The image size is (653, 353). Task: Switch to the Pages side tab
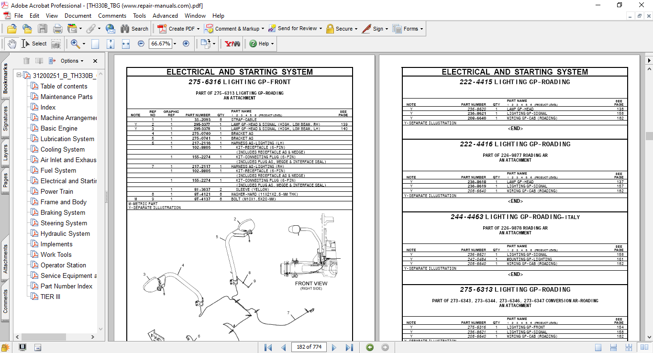5,180
